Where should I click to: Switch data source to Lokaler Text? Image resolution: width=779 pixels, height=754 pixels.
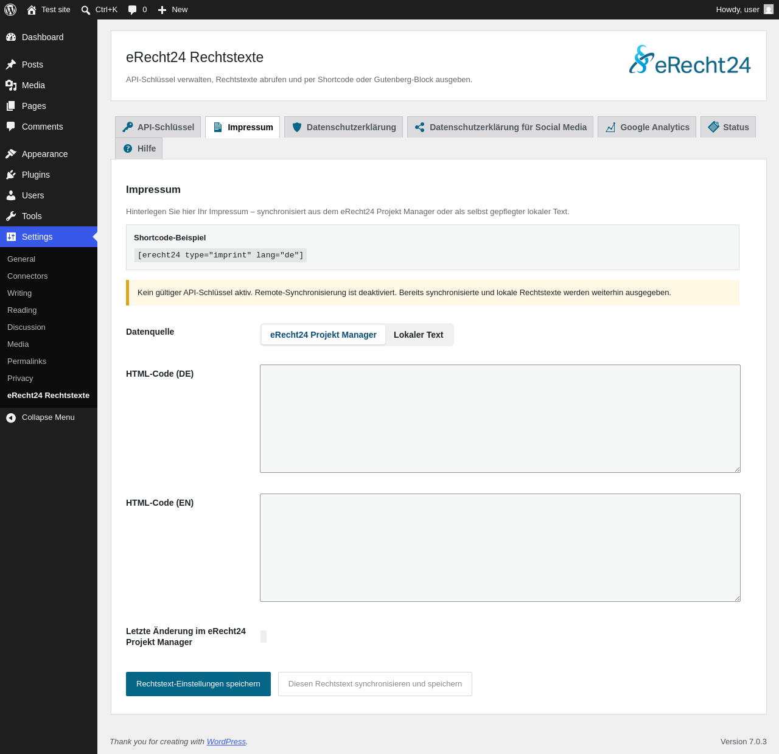419,335
